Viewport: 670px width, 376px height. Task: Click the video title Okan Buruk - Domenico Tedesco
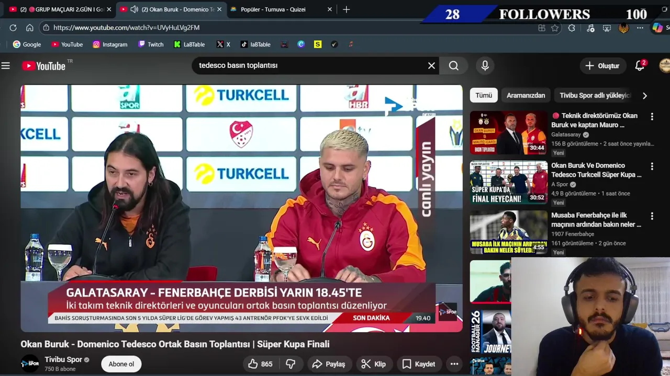point(175,344)
